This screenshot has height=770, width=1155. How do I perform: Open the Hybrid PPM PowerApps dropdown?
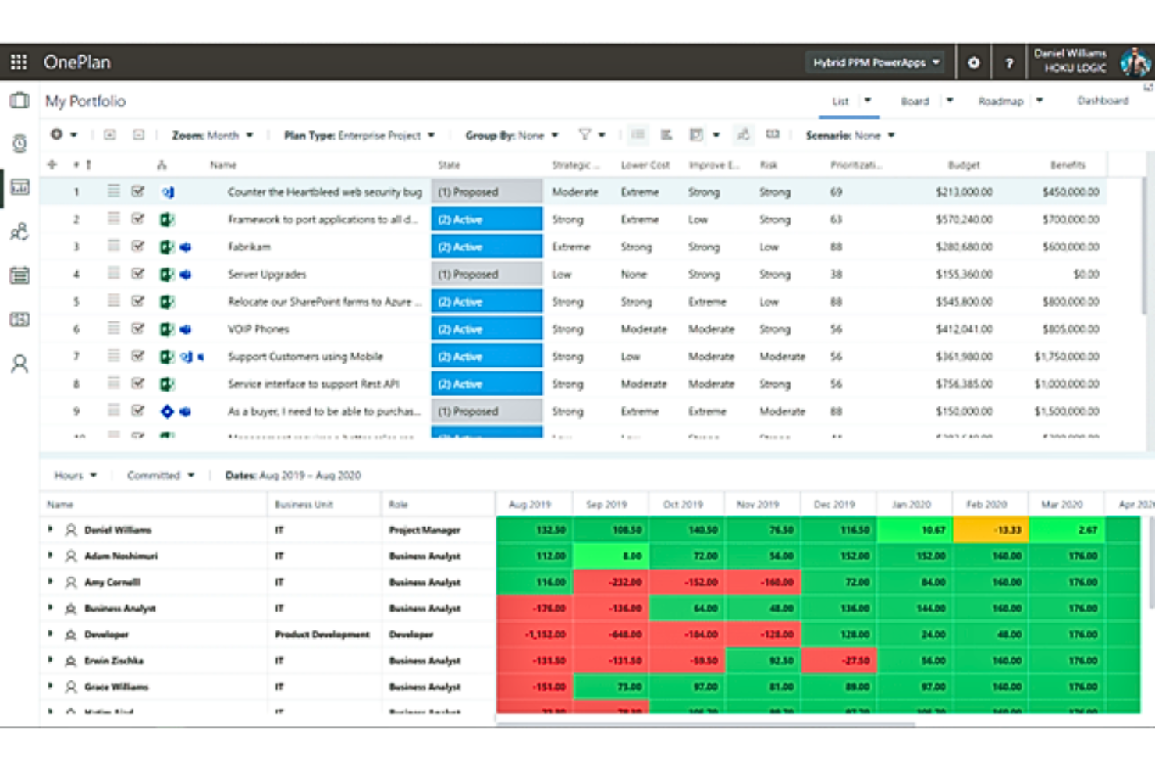click(876, 62)
